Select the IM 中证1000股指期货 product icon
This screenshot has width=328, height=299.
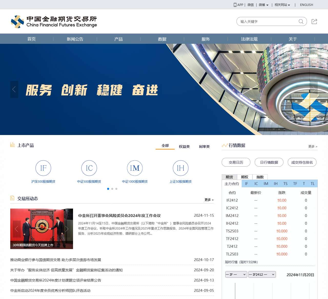pyautogui.click(x=135, y=168)
